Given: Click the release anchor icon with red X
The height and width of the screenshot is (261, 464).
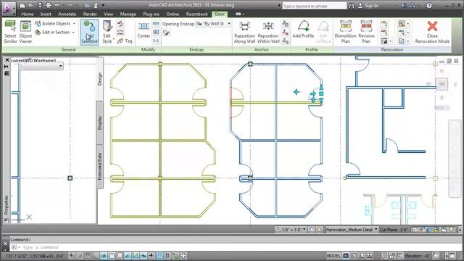Looking at the screenshot, I should 285,32.
